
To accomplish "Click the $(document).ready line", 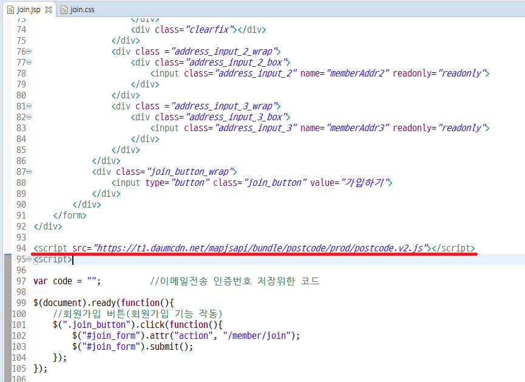I will (x=103, y=302).
